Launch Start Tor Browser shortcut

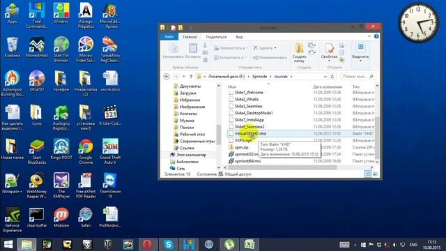pos(61,50)
